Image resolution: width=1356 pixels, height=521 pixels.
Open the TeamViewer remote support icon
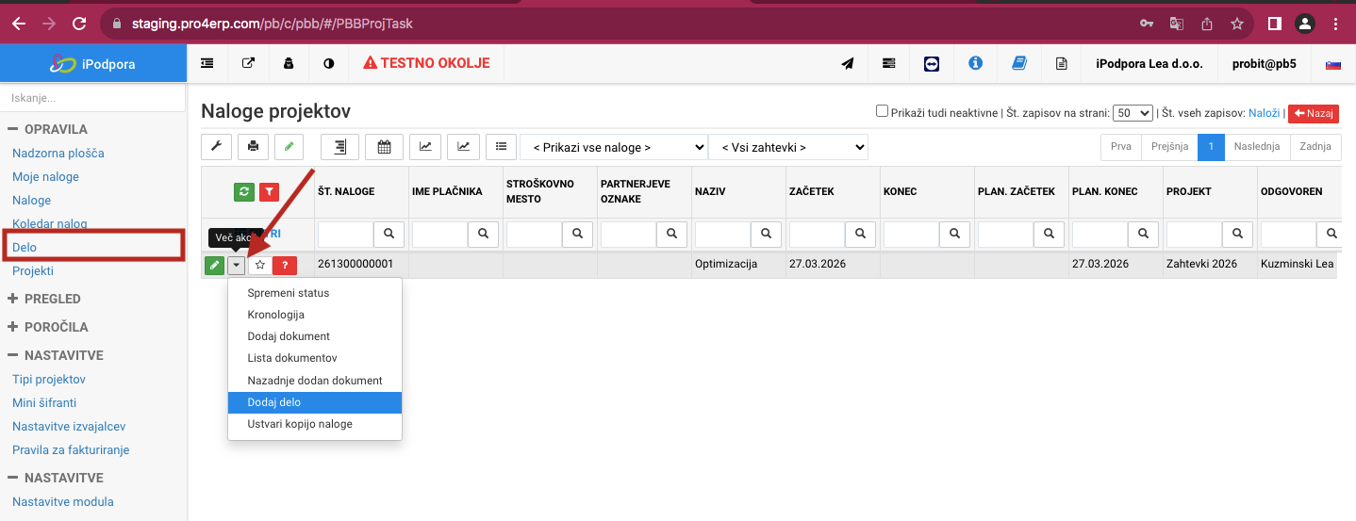pyautogui.click(x=932, y=63)
